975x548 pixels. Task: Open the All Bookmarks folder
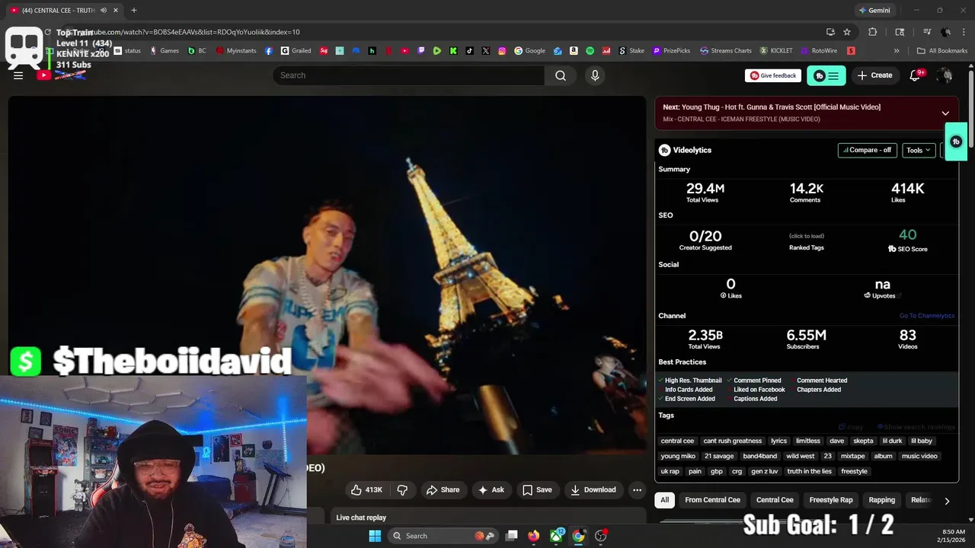click(942, 51)
